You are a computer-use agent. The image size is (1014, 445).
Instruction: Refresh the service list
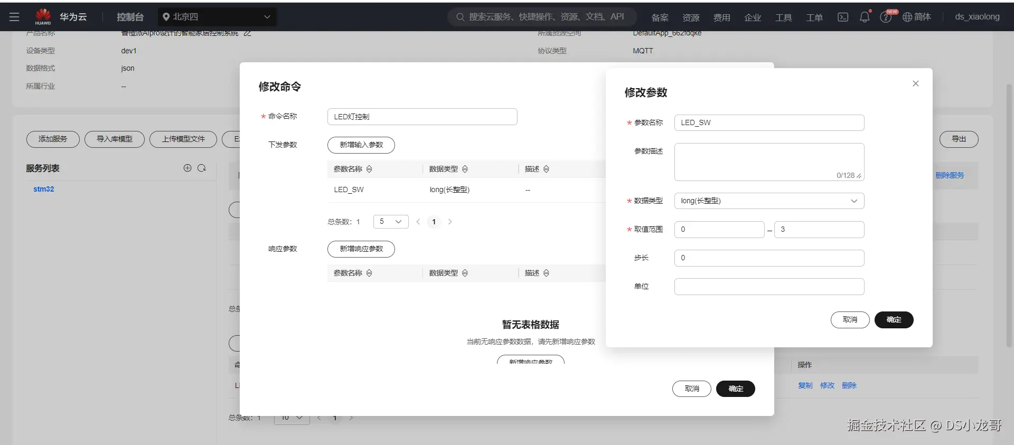(202, 168)
